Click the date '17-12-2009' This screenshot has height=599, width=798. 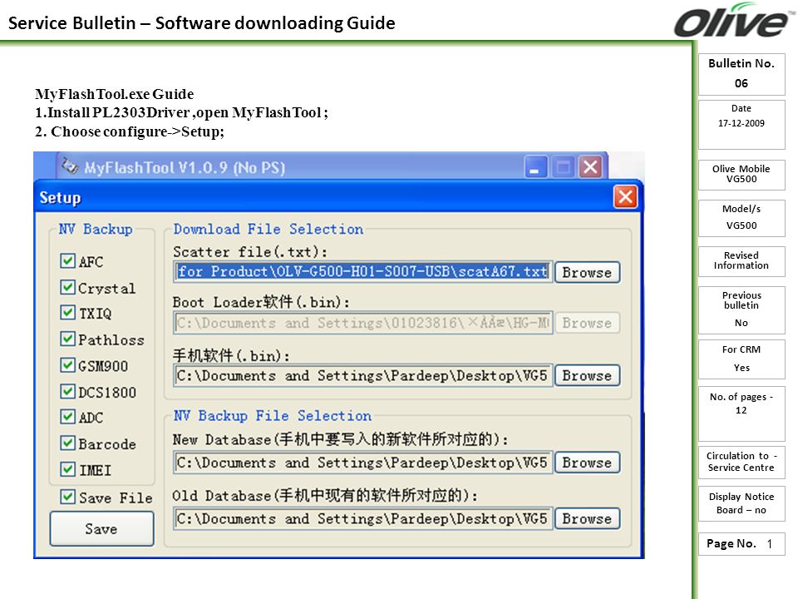tap(741, 123)
